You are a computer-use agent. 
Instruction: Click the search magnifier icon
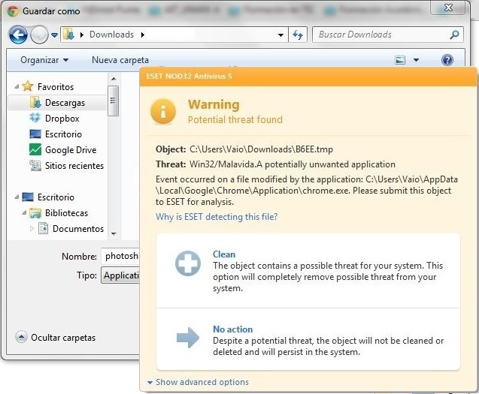coord(454,35)
